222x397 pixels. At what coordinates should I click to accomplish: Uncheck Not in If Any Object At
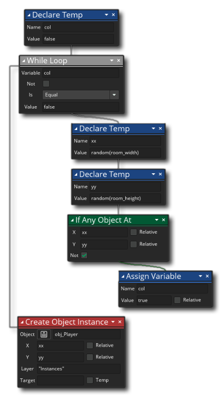[84, 256]
